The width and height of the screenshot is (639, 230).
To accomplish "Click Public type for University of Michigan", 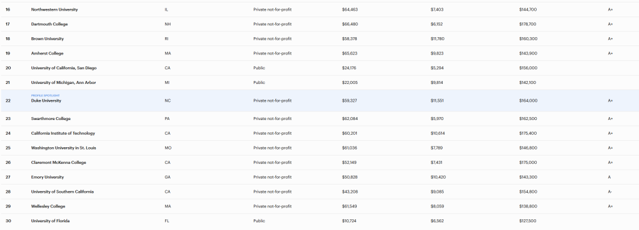I will click(x=259, y=83).
